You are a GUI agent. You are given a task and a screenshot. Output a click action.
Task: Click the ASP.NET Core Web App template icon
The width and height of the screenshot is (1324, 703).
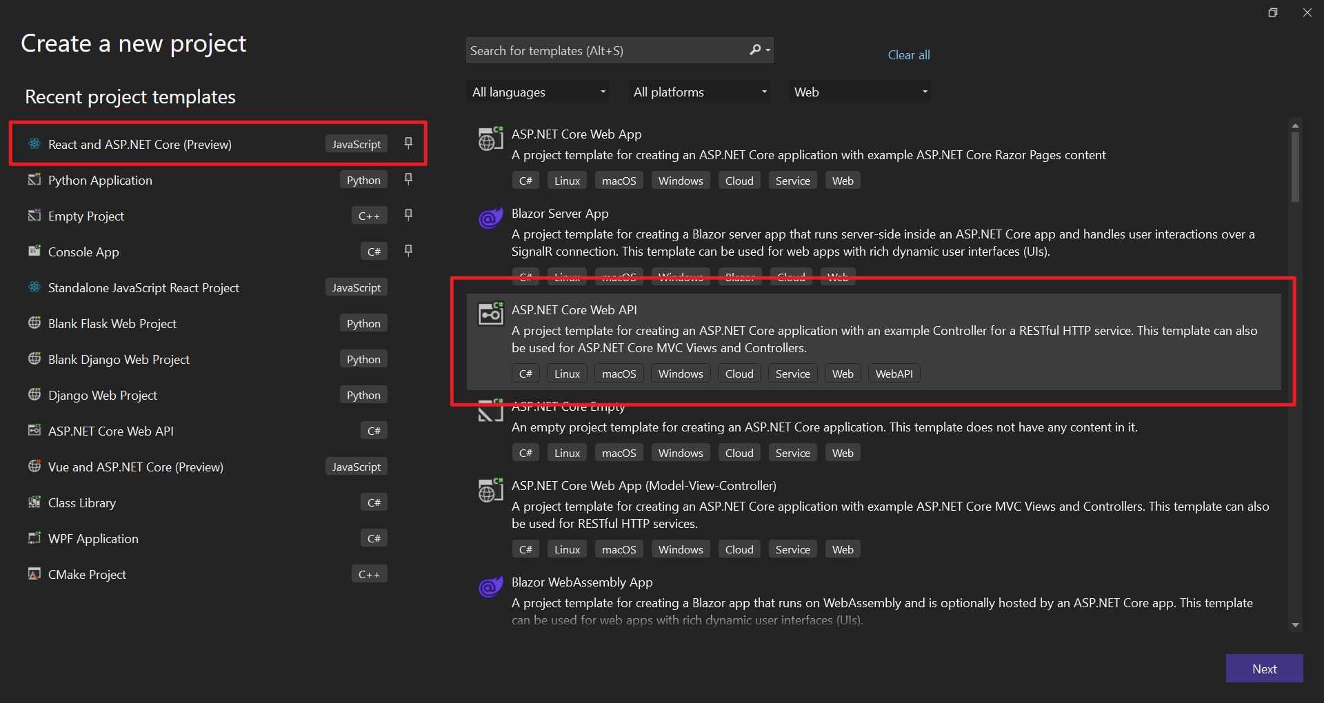click(490, 139)
